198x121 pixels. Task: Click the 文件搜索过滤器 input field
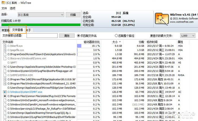coord(42,36)
